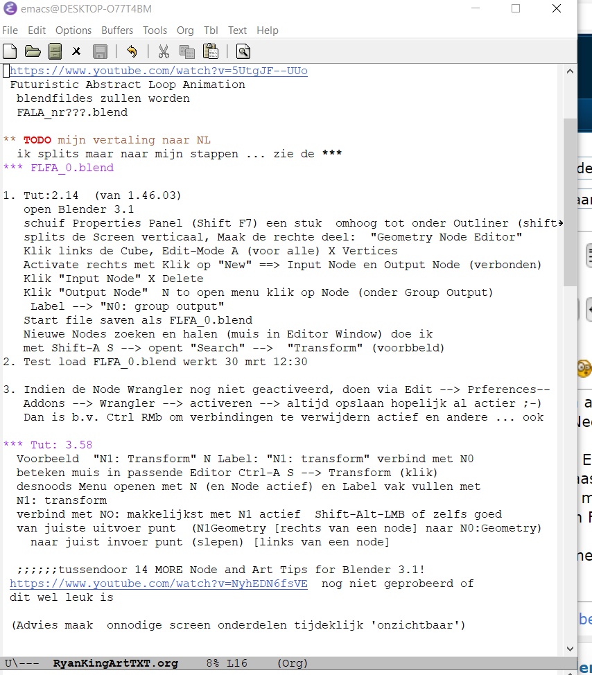This screenshot has width=592, height=675.
Task: Click 'Klik "Input Node" X Delete' line
Action: click(x=114, y=279)
